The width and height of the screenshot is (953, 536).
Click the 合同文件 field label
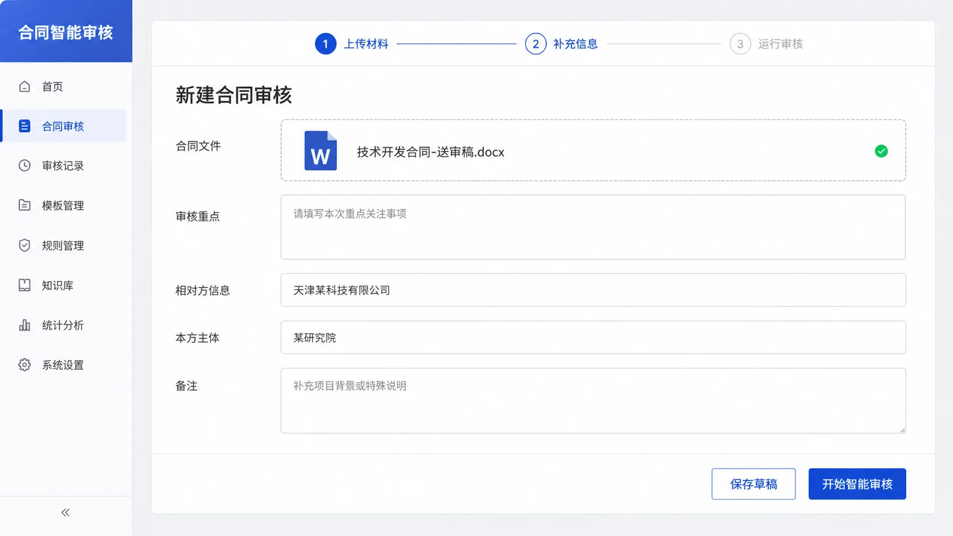tap(198, 146)
